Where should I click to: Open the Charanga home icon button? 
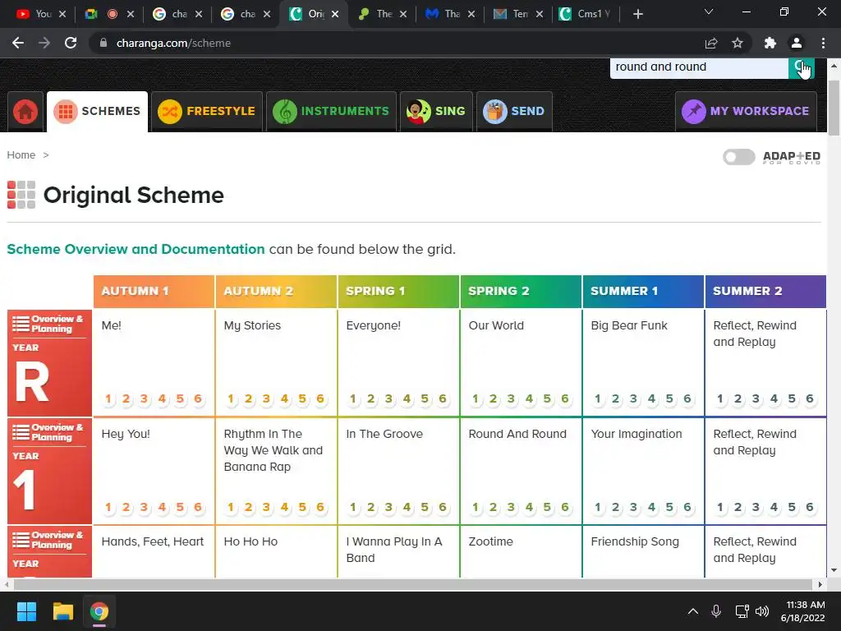(x=25, y=111)
